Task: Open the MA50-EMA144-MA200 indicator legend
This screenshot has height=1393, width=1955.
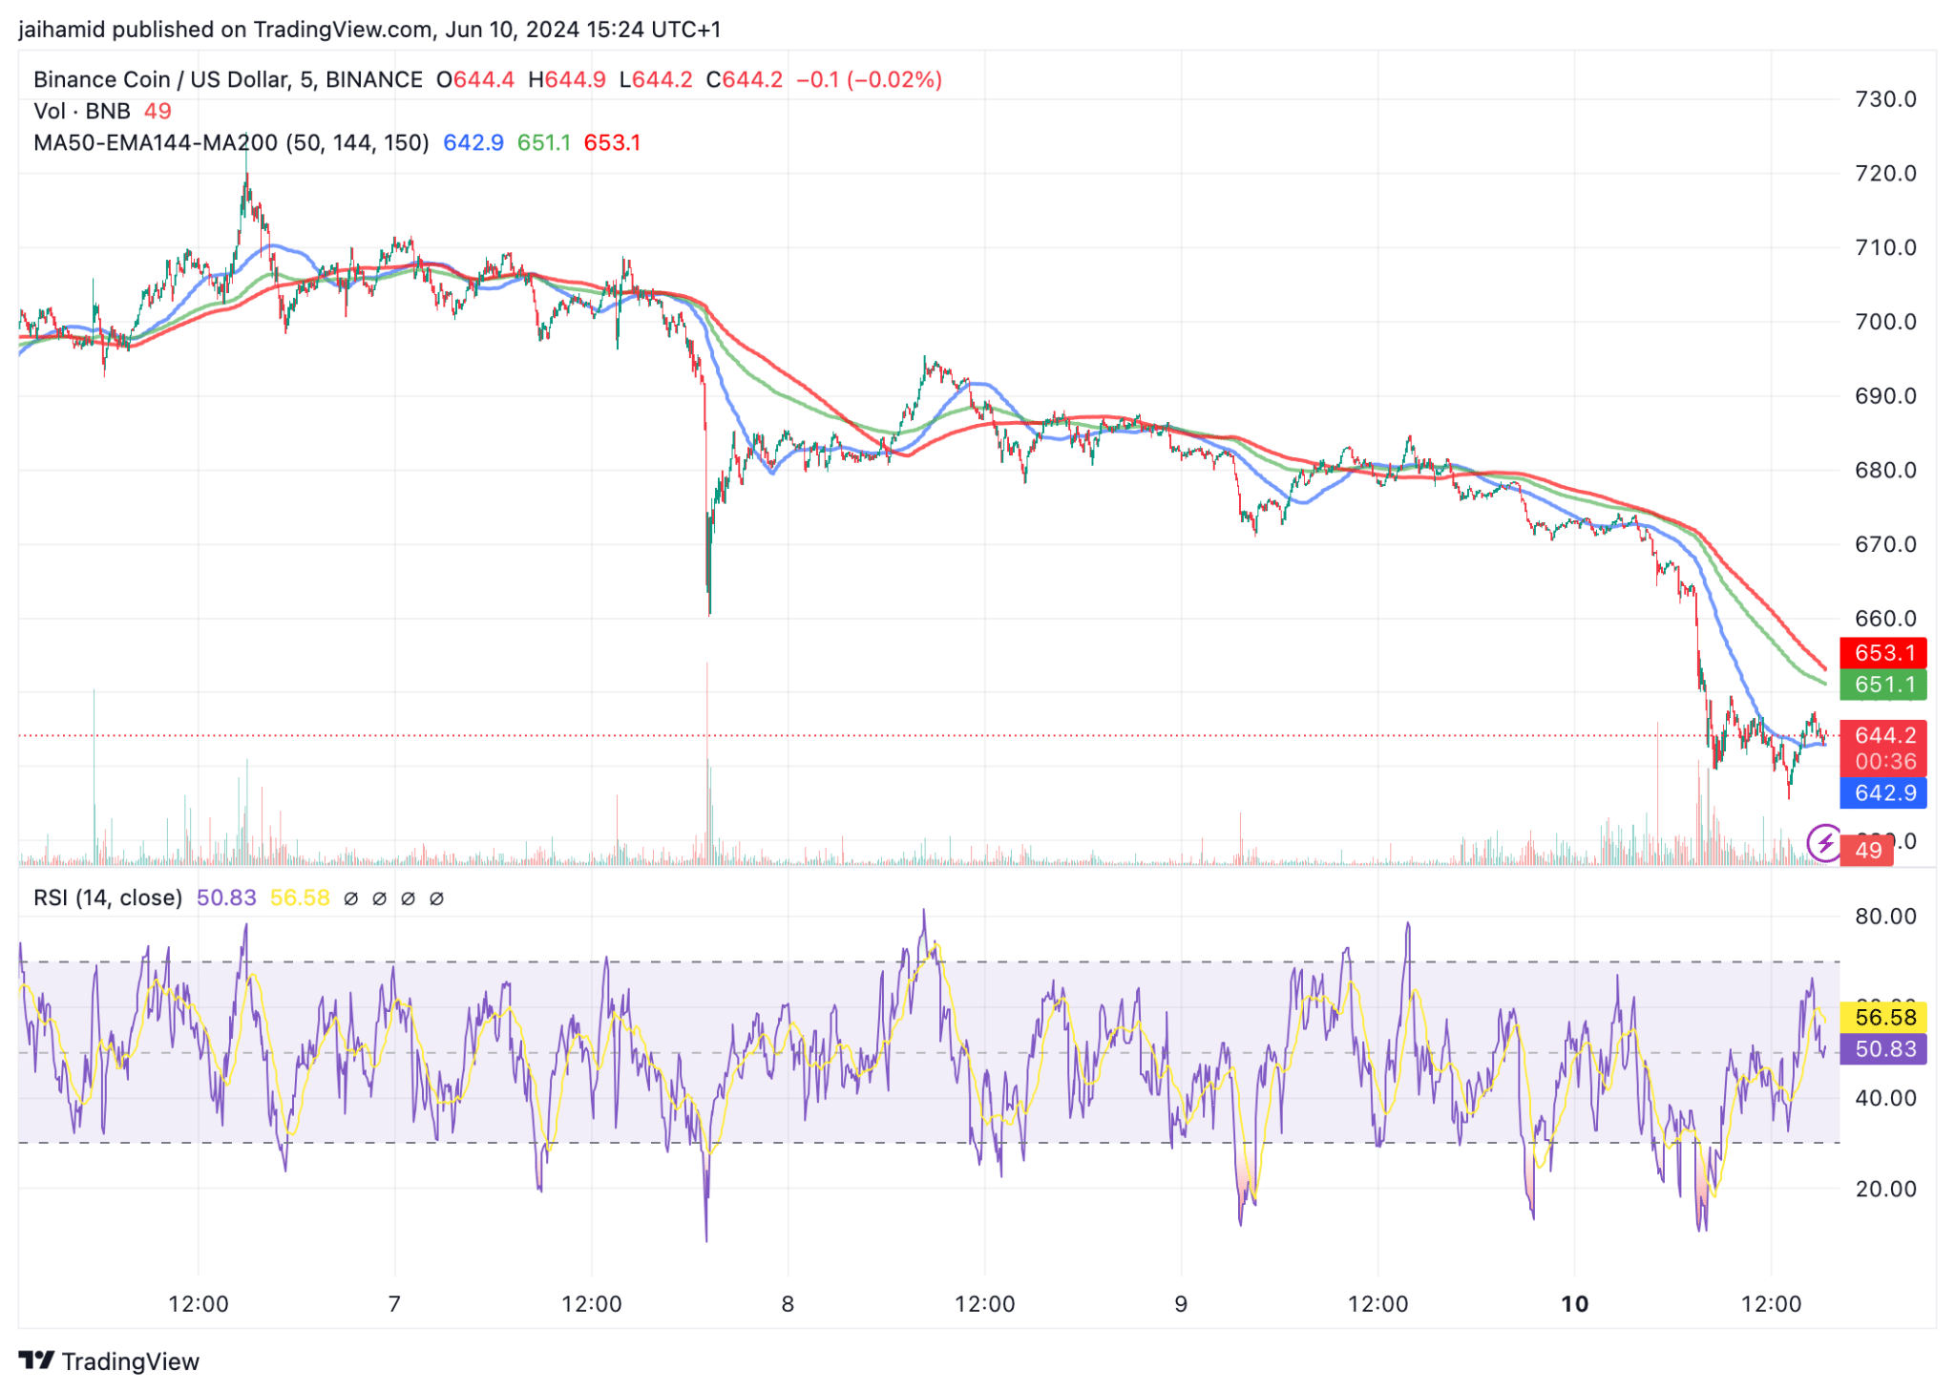Action: click(231, 142)
